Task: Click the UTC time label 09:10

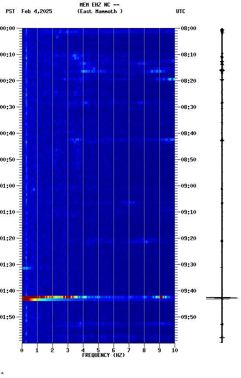Action: tap(189, 212)
